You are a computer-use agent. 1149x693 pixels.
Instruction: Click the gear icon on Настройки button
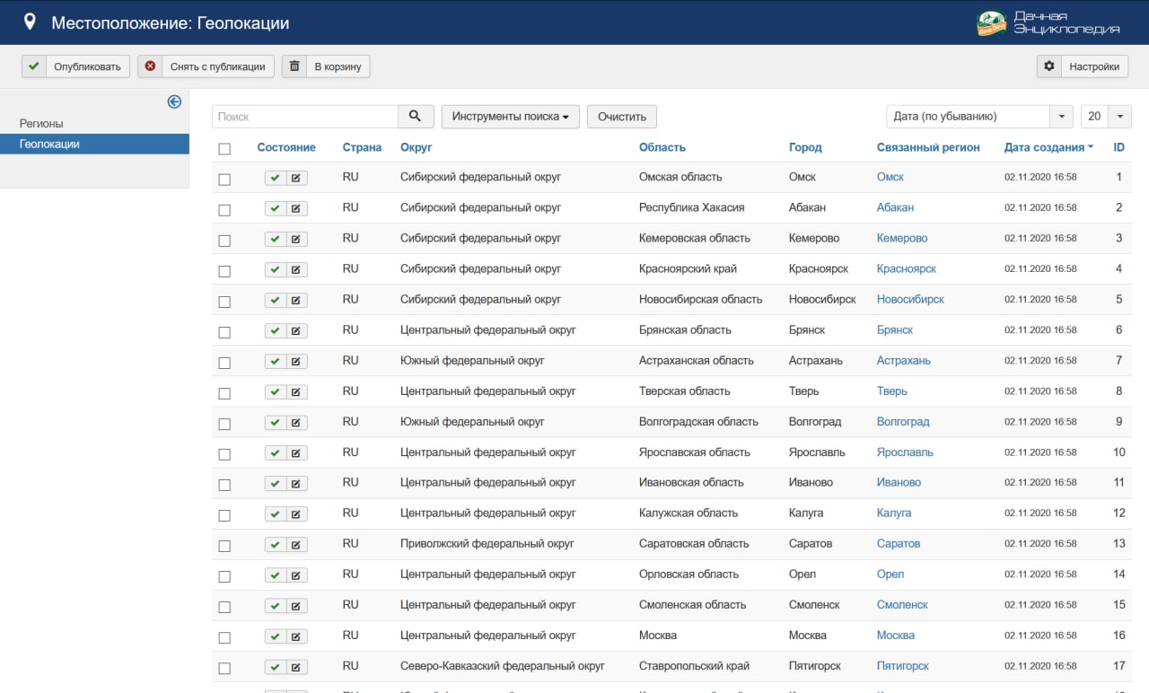tap(1049, 66)
